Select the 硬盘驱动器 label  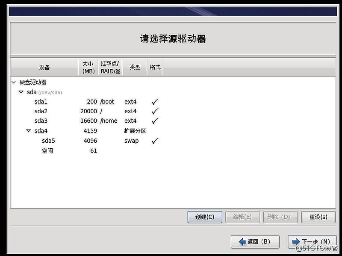point(33,82)
